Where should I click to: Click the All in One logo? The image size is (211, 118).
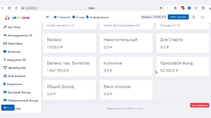(17, 18)
